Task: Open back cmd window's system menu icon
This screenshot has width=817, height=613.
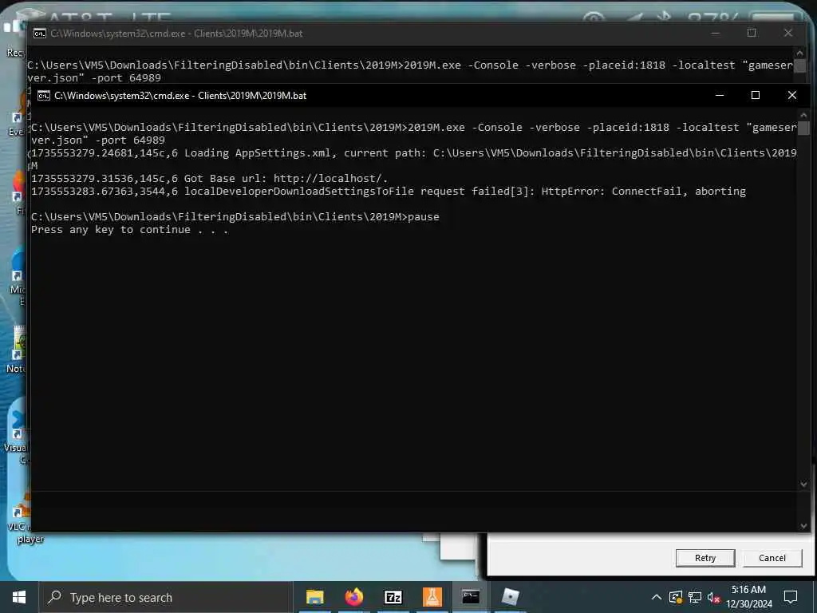Action: tap(40, 34)
